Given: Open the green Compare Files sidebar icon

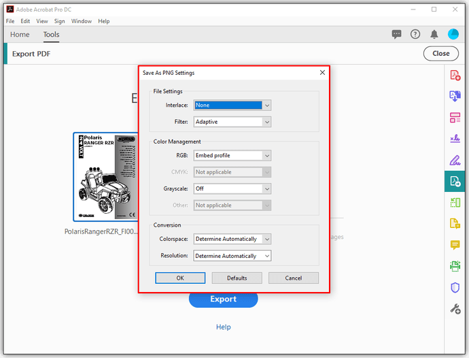Looking at the screenshot, I should (x=455, y=203).
